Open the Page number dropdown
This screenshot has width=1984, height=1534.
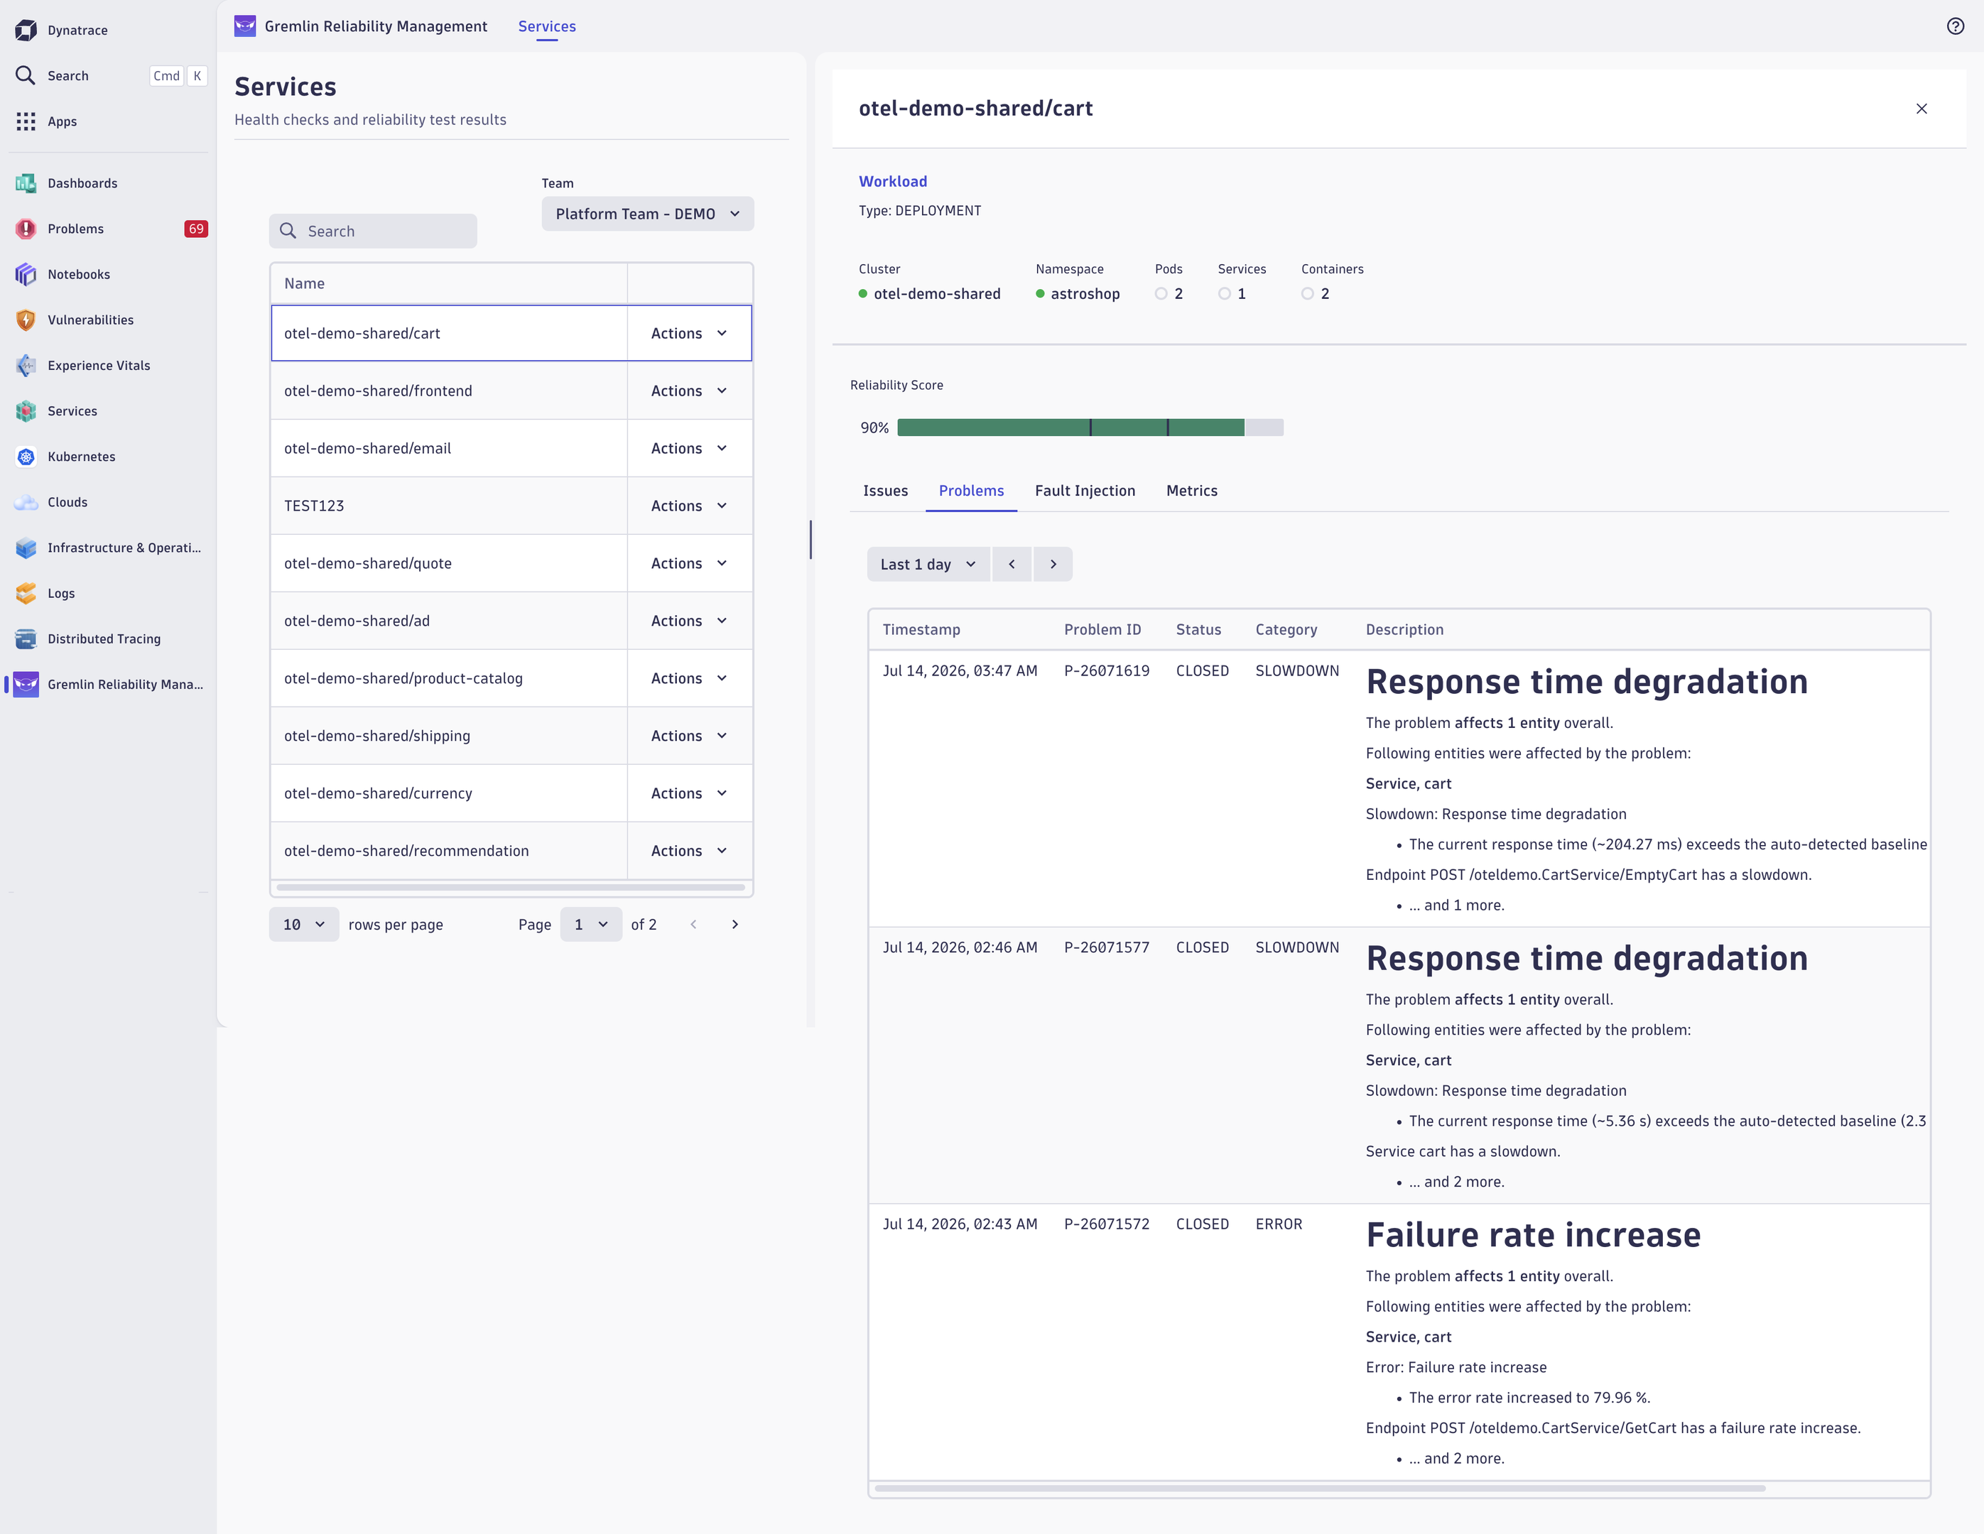coord(590,924)
